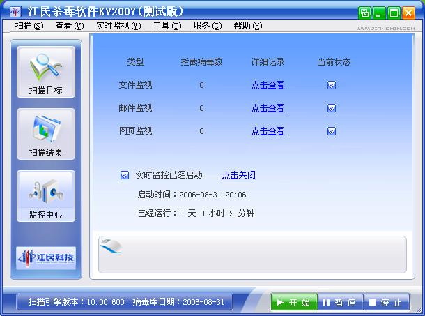425x316 pixels.
Task: Click the 详细记录 column header
Action: pyautogui.click(x=268, y=62)
